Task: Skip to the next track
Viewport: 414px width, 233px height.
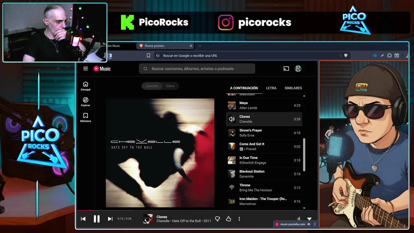Action: 110,219
